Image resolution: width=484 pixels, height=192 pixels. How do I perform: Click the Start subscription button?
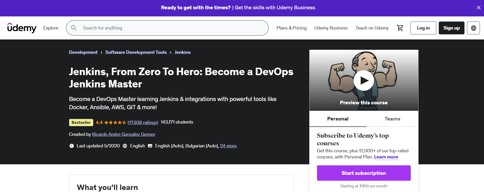tap(364, 173)
